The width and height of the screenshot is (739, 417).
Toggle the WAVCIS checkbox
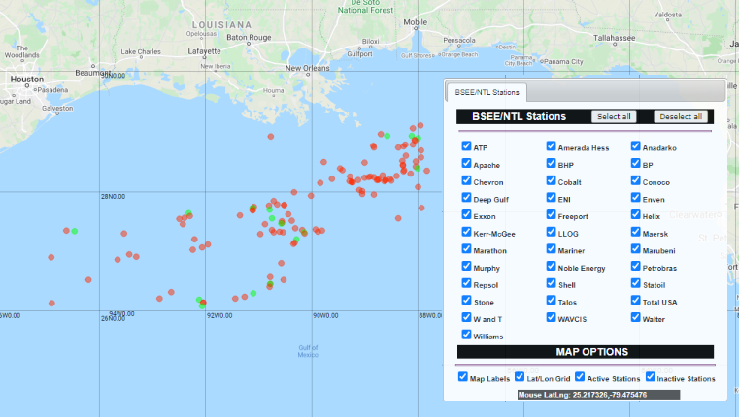551,317
